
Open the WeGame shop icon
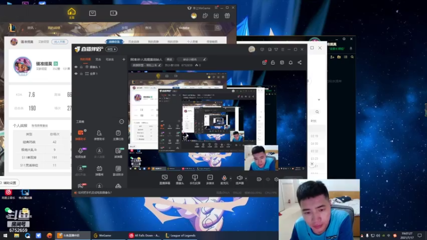click(92, 13)
